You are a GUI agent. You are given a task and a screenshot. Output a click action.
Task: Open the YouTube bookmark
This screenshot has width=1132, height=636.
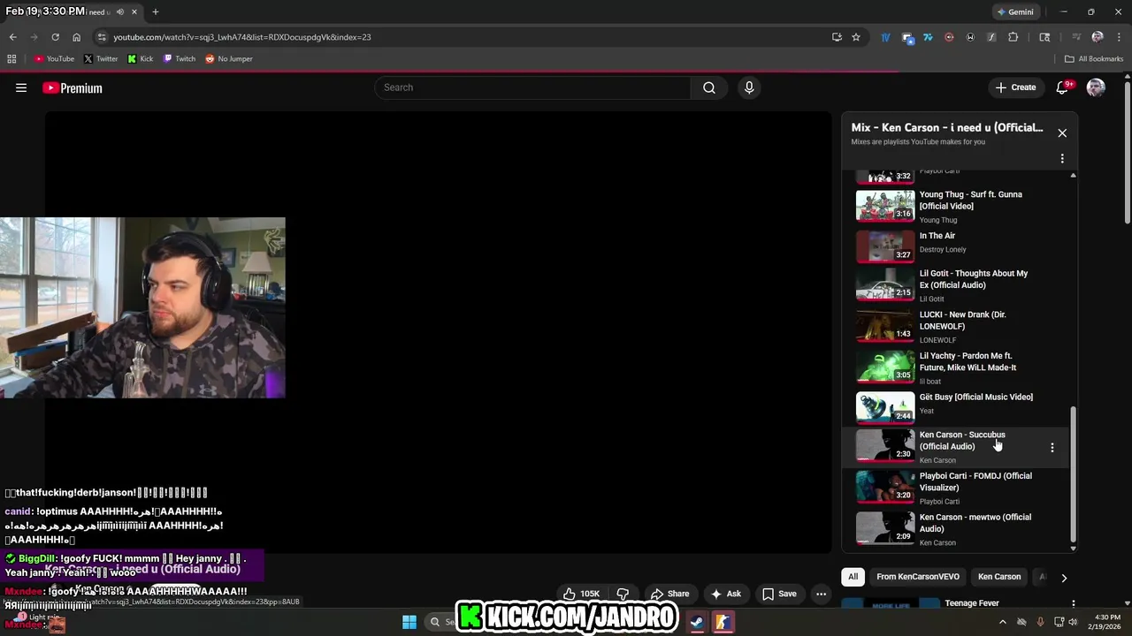coord(54,59)
